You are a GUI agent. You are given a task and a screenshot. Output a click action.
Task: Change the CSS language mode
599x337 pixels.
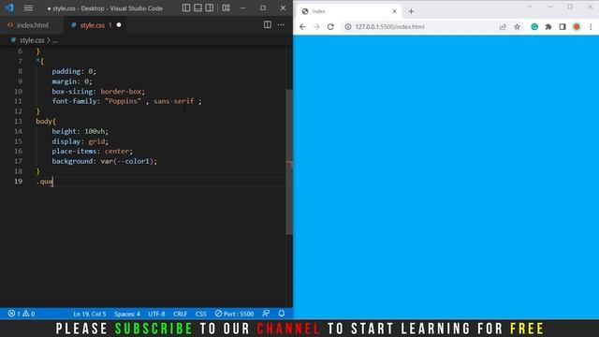click(x=201, y=314)
